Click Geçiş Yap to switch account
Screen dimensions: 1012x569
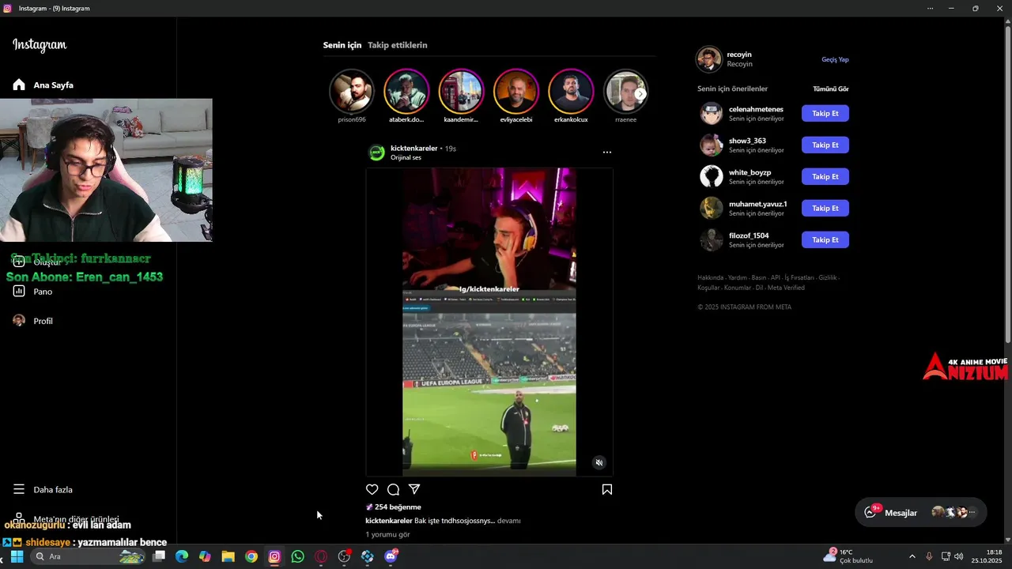click(x=835, y=59)
